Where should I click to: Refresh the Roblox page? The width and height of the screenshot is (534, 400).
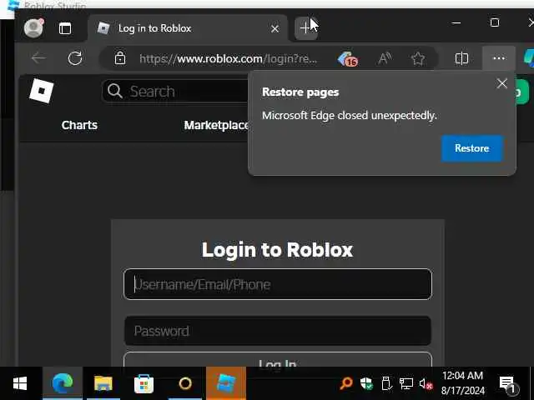tap(75, 58)
